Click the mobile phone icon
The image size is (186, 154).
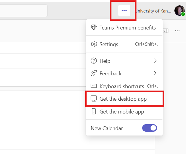pyautogui.click(x=94, y=112)
